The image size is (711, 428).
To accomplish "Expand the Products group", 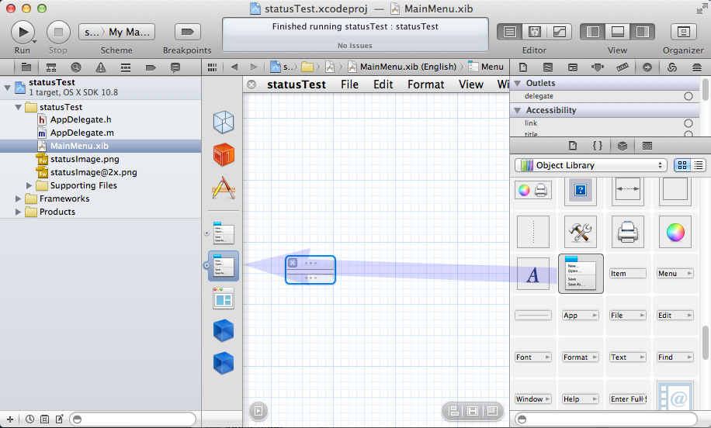I will coord(18,212).
